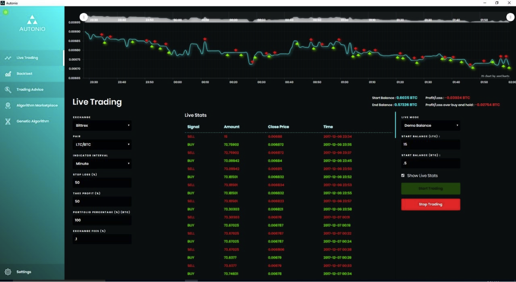The width and height of the screenshot is (516, 282).
Task: Click the close price 0.006821
Action: (276, 209)
